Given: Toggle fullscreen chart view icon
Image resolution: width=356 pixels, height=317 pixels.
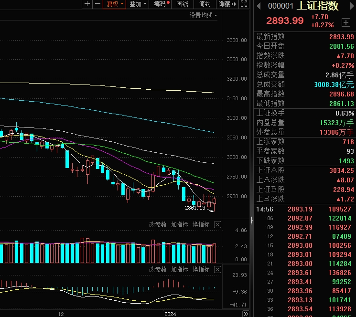Looking at the screenshot, I should [244, 4].
